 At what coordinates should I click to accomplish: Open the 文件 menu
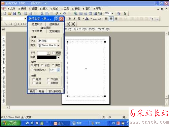tap(11, 8)
